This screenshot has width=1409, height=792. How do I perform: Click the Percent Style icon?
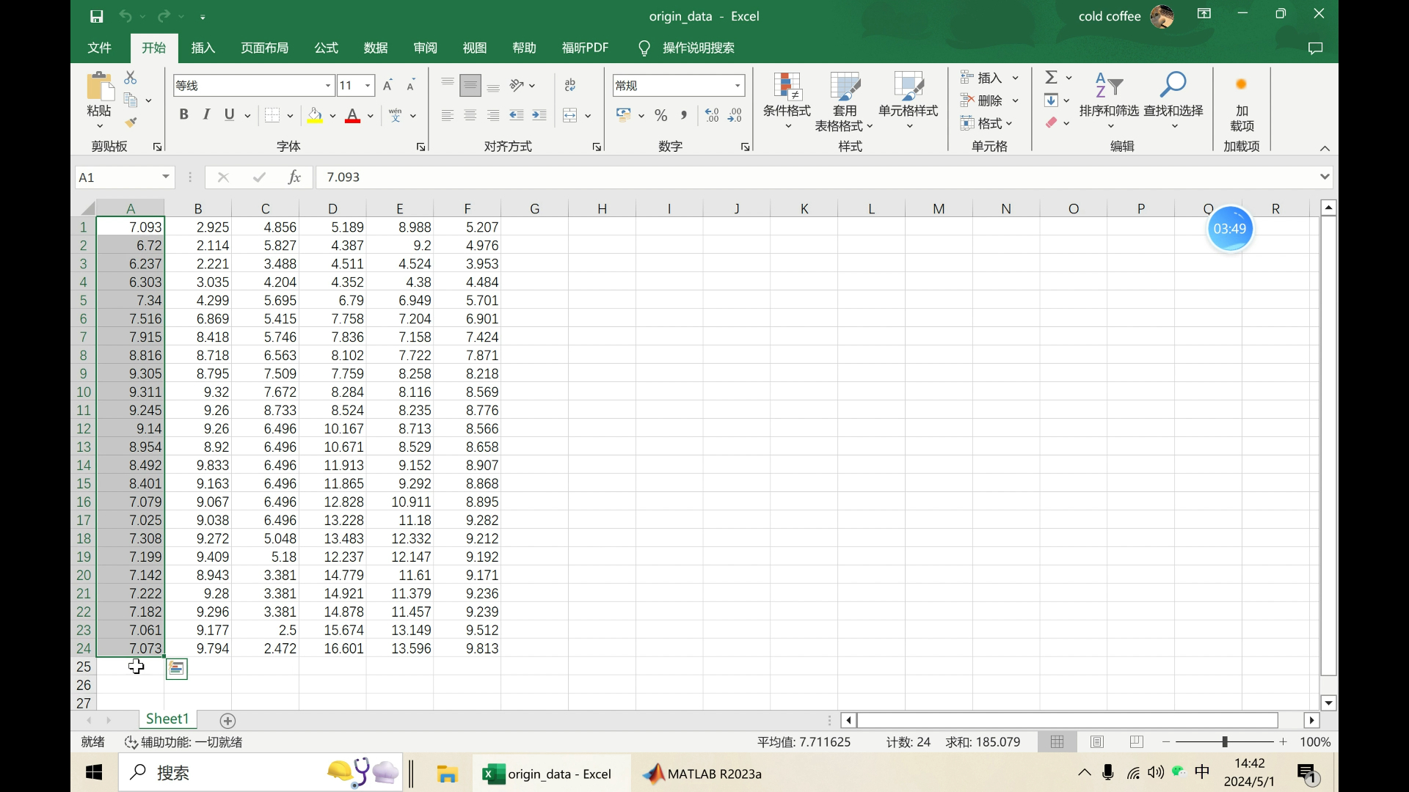[x=660, y=115]
